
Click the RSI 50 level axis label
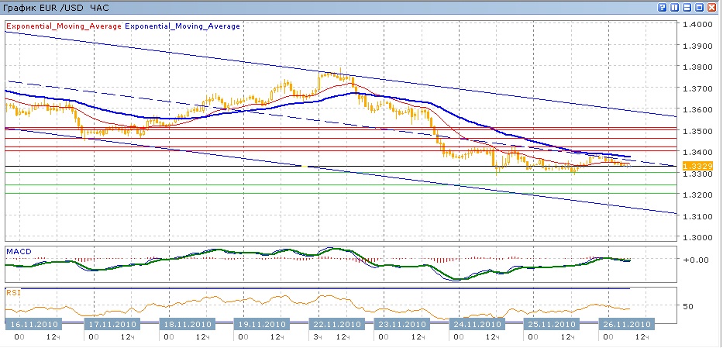pyautogui.click(x=688, y=306)
